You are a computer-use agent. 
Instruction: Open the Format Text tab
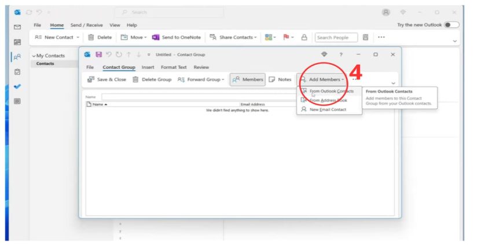point(174,67)
